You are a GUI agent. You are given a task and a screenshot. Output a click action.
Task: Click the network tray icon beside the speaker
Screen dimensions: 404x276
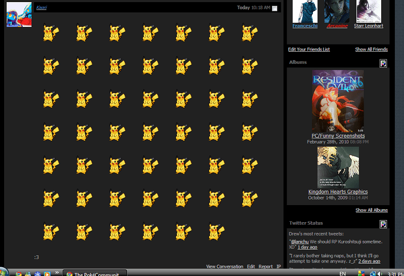(x=372, y=274)
